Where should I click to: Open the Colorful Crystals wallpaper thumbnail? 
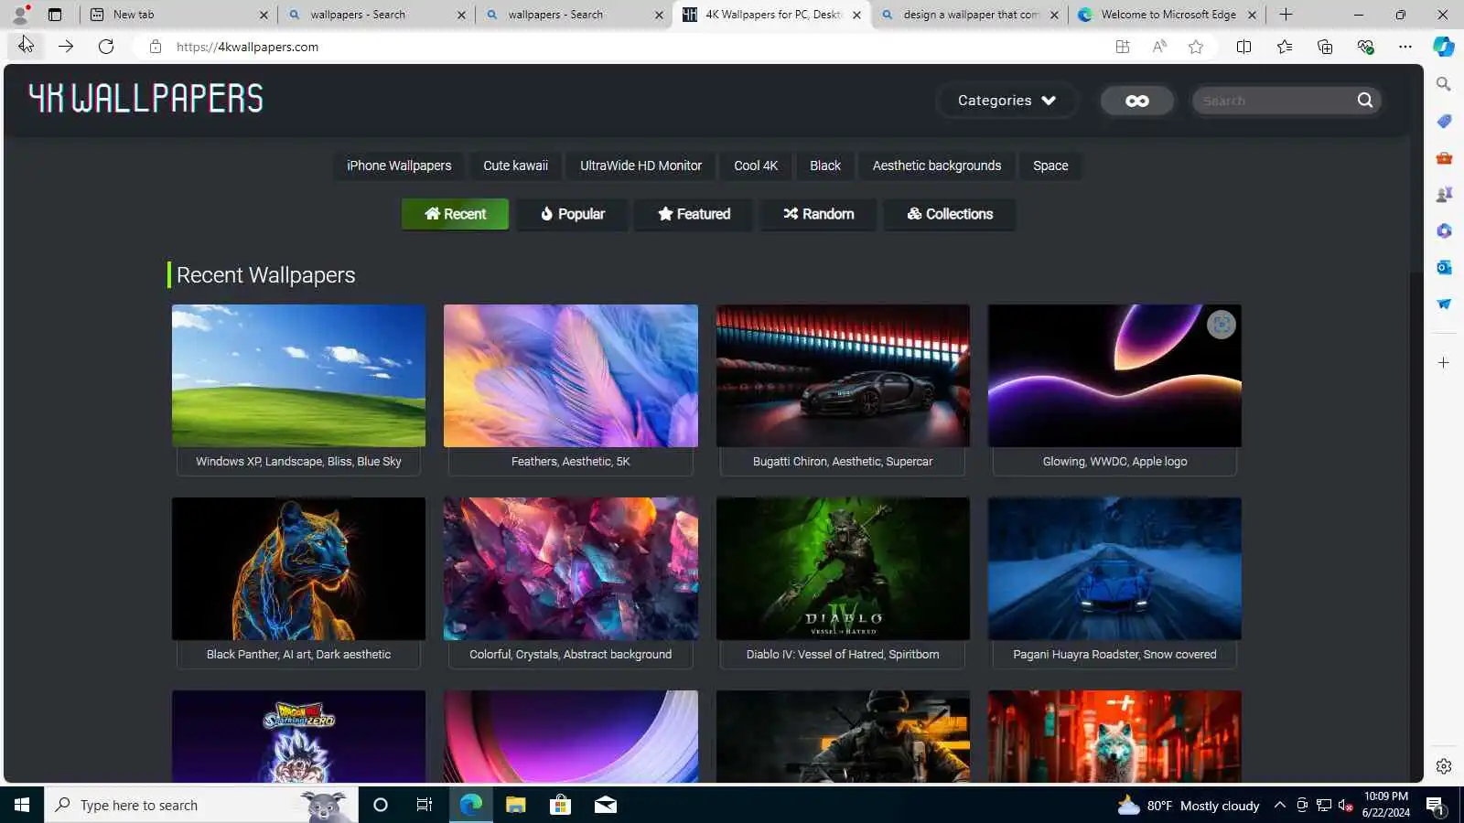click(571, 569)
